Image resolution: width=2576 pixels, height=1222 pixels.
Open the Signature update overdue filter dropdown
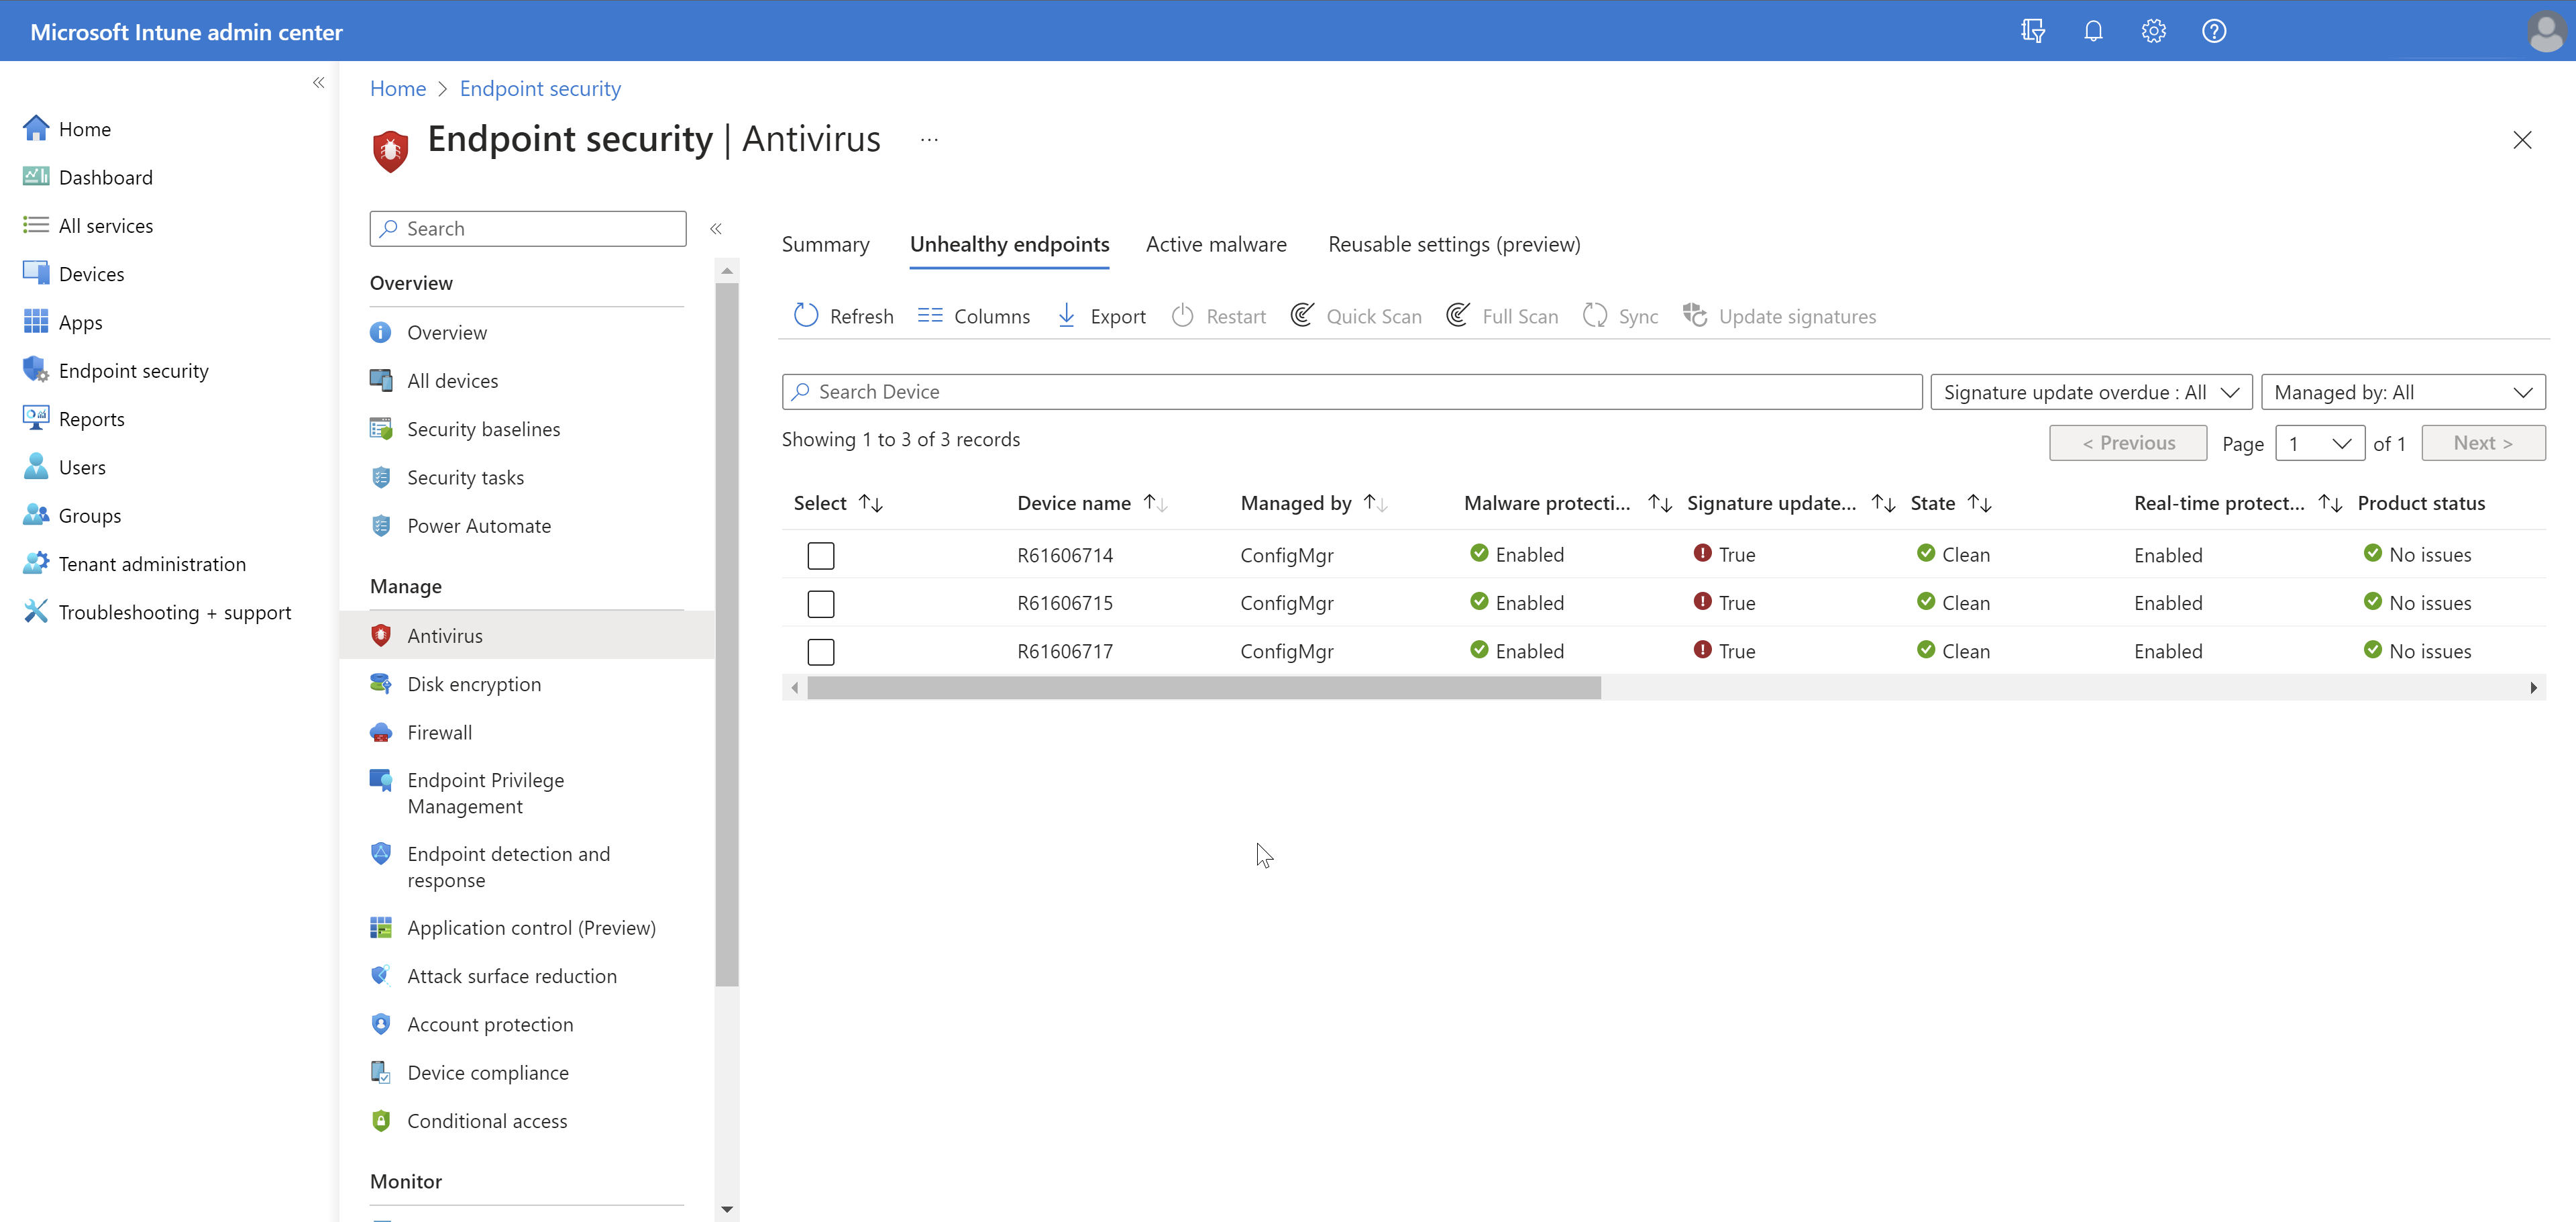point(2090,391)
